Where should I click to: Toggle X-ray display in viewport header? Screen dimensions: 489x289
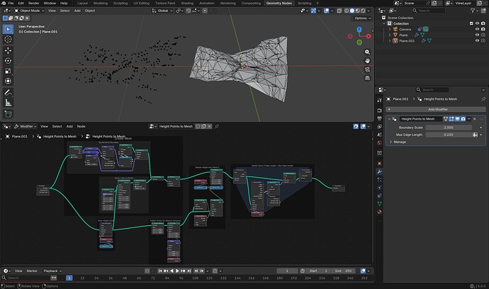[339, 11]
